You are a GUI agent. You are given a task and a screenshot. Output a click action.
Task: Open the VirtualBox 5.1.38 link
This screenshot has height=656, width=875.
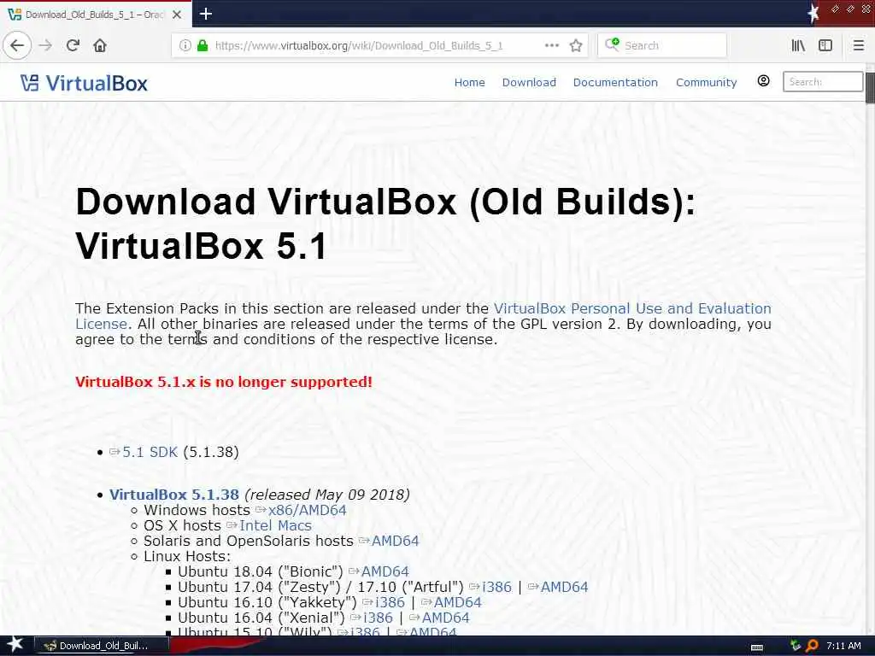pos(174,495)
